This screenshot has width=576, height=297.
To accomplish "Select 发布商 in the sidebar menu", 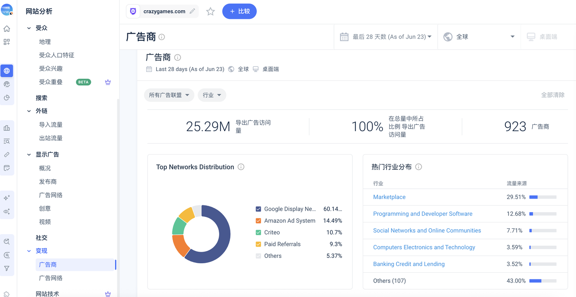I will (48, 182).
